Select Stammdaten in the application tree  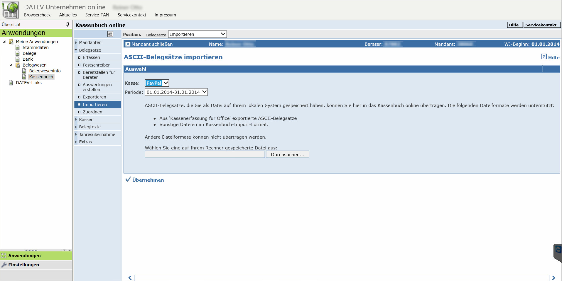tap(36, 47)
